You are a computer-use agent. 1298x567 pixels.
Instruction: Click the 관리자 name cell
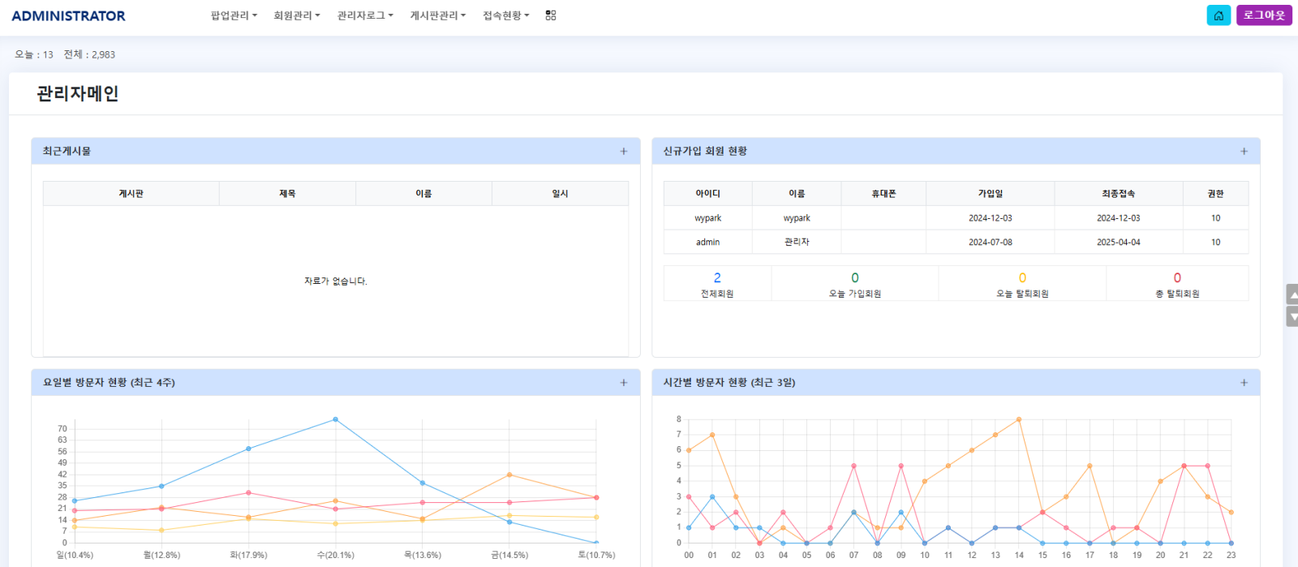[x=797, y=243]
